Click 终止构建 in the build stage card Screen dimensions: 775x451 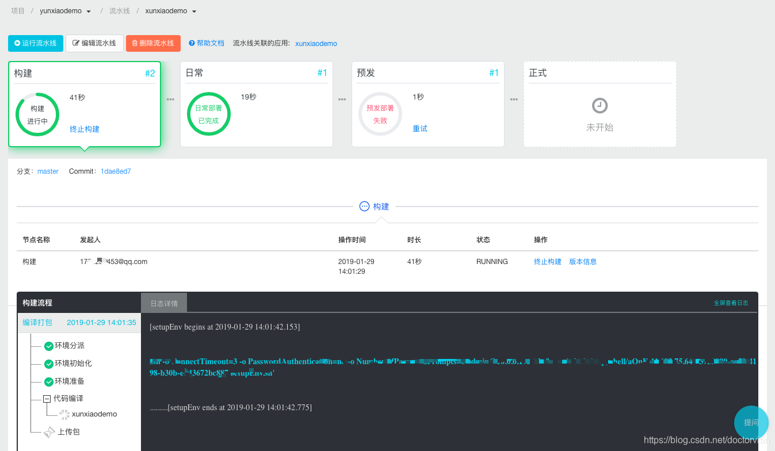[85, 129]
